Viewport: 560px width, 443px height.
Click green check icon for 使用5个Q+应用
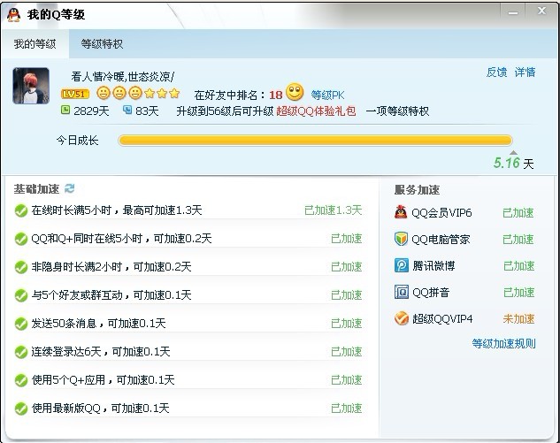(x=21, y=380)
